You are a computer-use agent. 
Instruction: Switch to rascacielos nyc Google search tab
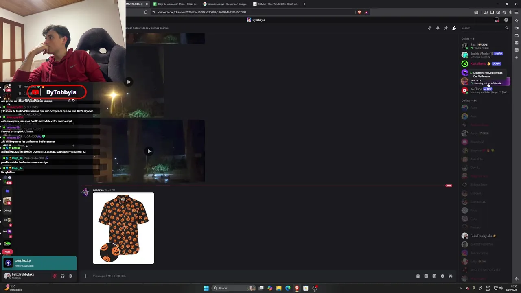(226, 4)
